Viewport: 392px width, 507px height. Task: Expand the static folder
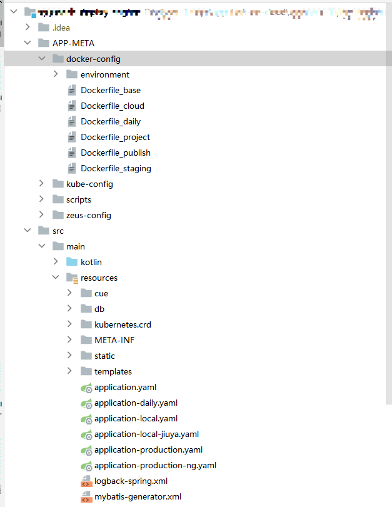(69, 355)
